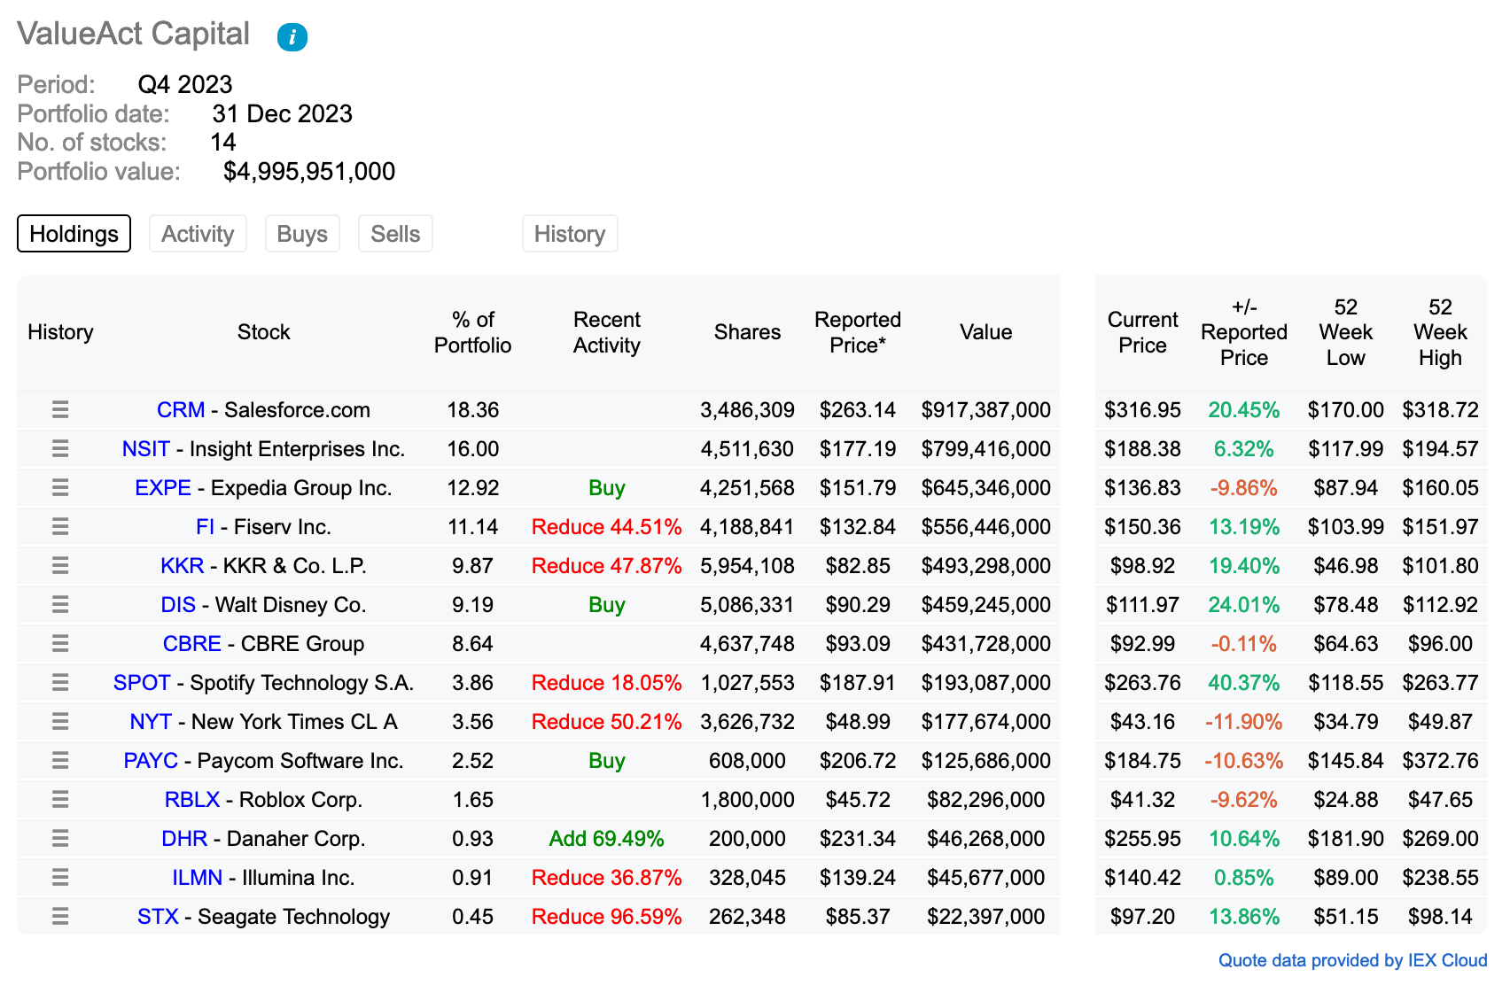Open history icon for SPOT row
Screen dimensions: 1510x985
(60, 682)
